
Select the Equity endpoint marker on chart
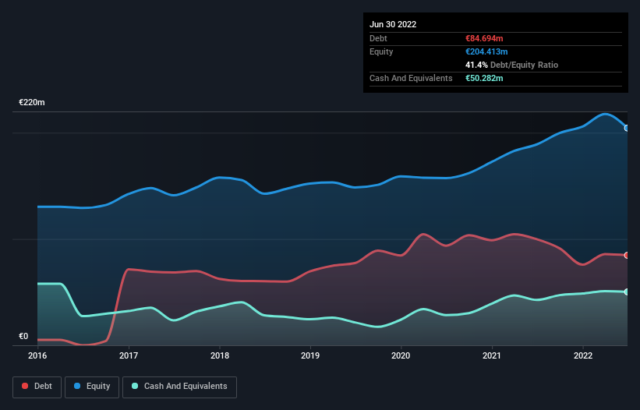point(627,128)
